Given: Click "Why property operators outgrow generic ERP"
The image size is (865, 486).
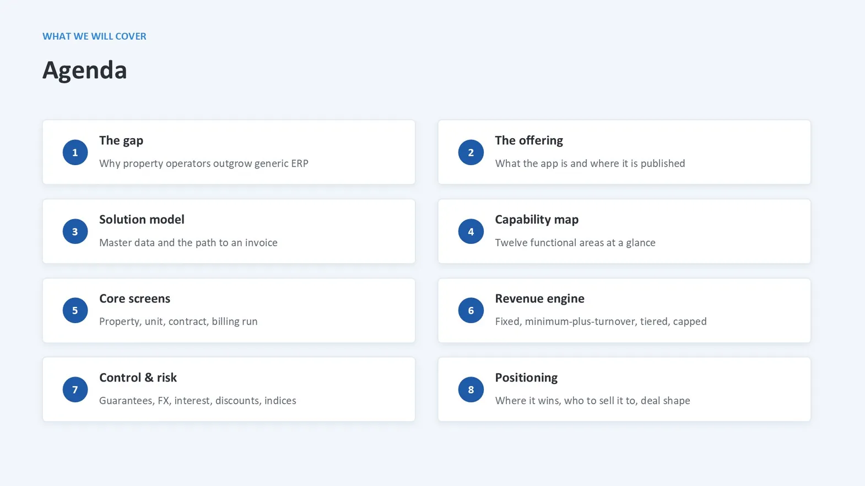Looking at the screenshot, I should pyautogui.click(x=204, y=163).
